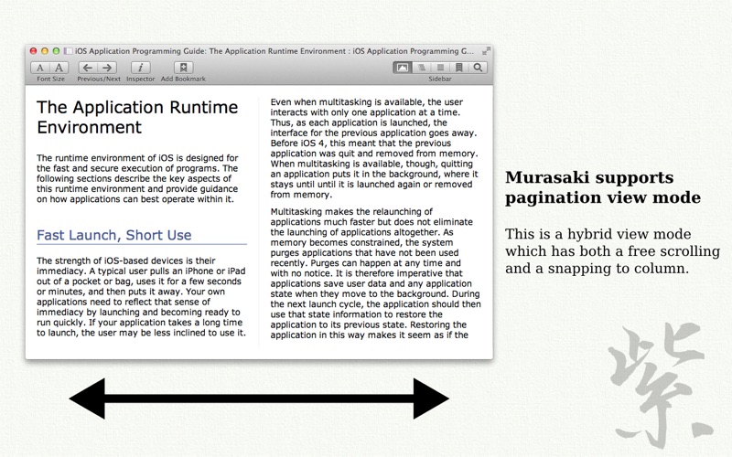Go to previous page with left arrow
The image size is (732, 457).
[87, 68]
